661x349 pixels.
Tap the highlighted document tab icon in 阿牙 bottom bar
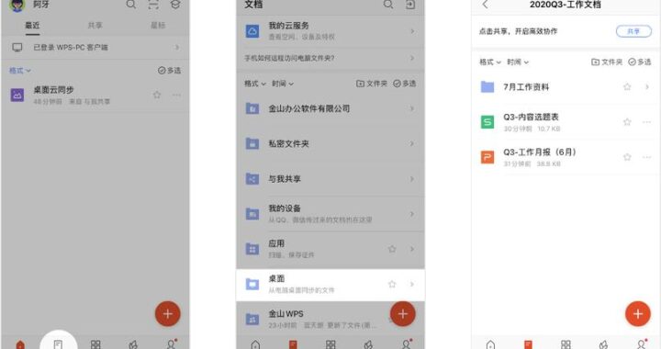(58, 344)
